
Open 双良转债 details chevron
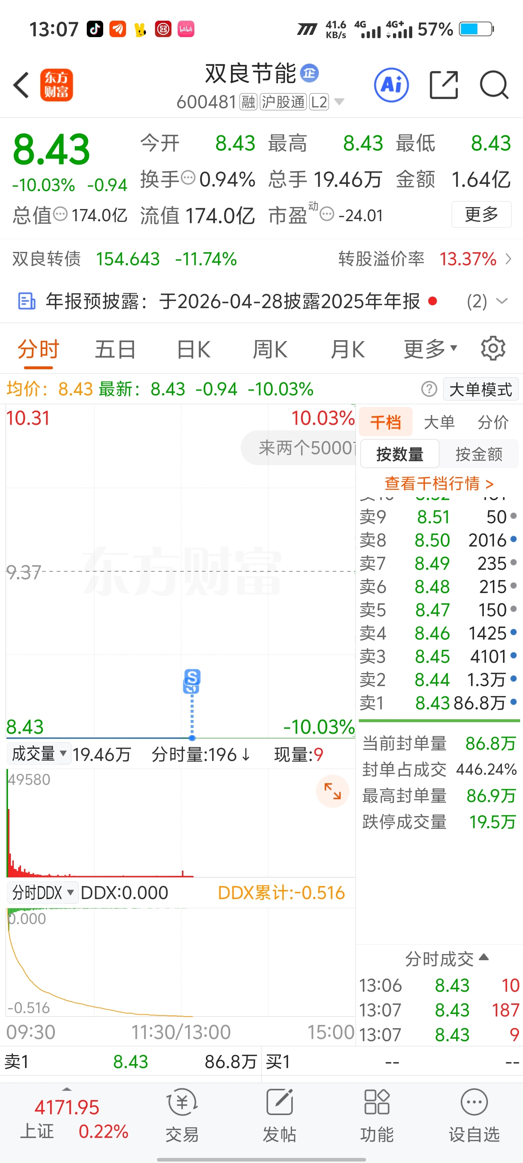click(x=508, y=259)
